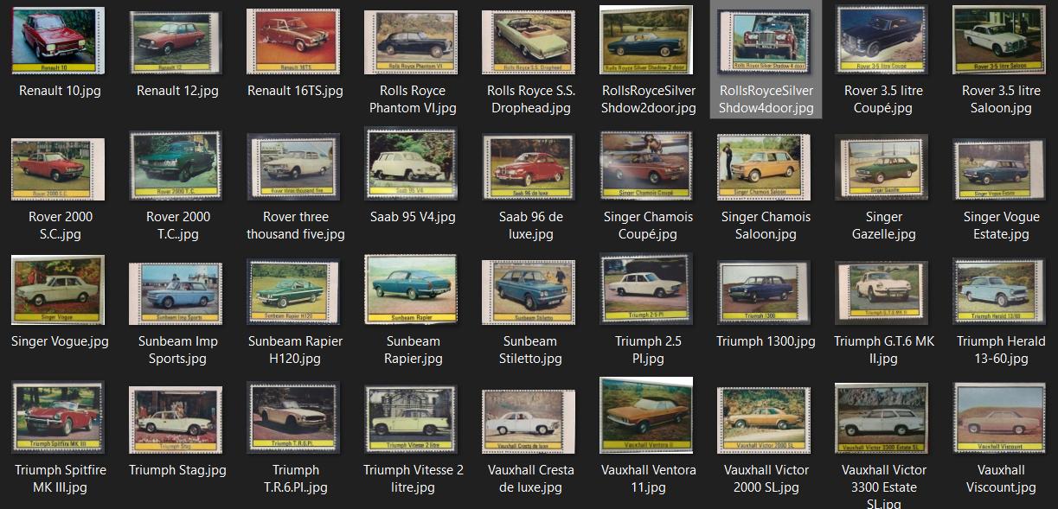This screenshot has width=1058, height=509.
Task: Click the Renault 12.jpg thumbnail image
Action: (177, 42)
